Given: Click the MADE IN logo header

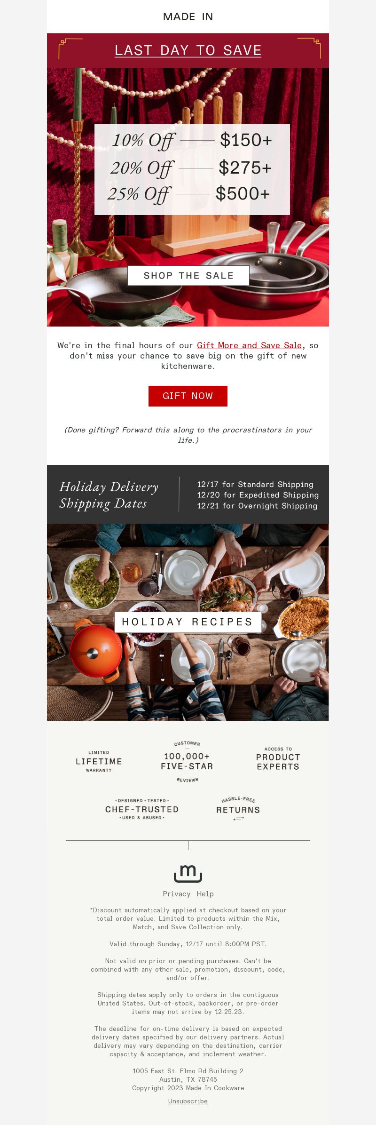Looking at the screenshot, I should [188, 16].
